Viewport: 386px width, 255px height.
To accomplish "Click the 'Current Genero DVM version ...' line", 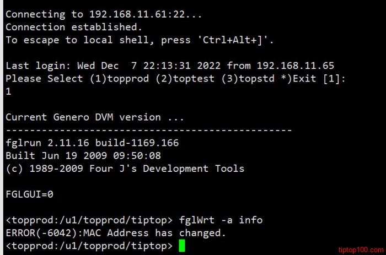I will pos(95,117).
